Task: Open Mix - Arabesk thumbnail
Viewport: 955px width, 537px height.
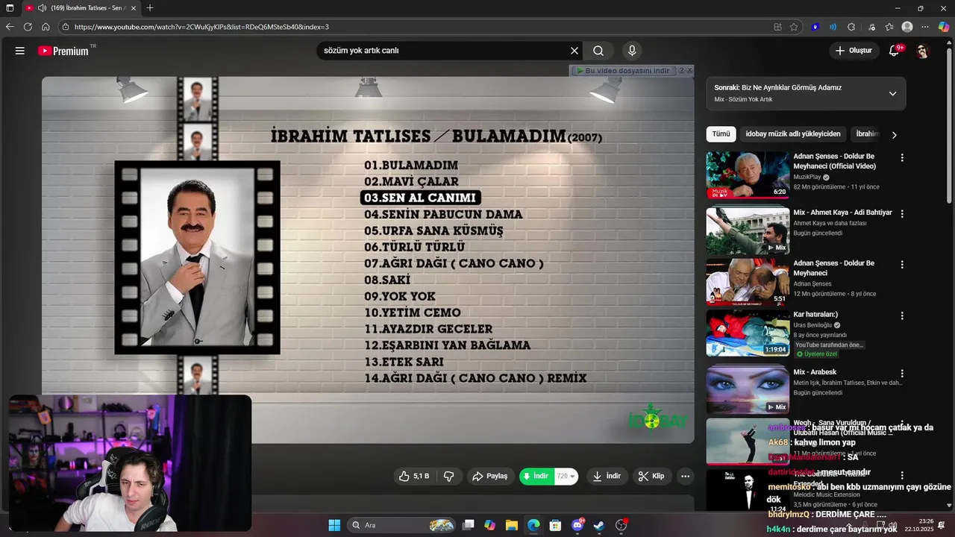Action: click(x=748, y=390)
